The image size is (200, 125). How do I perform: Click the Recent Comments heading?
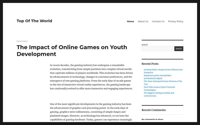click(x=154, y=110)
